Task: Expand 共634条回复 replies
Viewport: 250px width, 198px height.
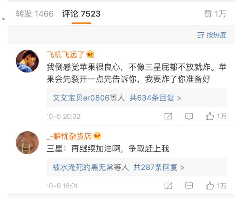Action: 155,98
